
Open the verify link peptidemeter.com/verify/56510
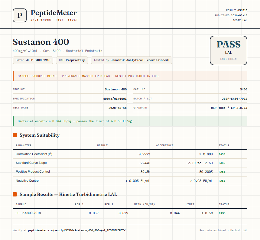(x=76, y=230)
